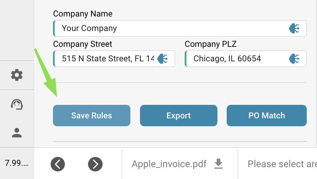The width and height of the screenshot is (317, 179).
Task: Select the '7.99' entry in left panel
Action: (x=17, y=163)
